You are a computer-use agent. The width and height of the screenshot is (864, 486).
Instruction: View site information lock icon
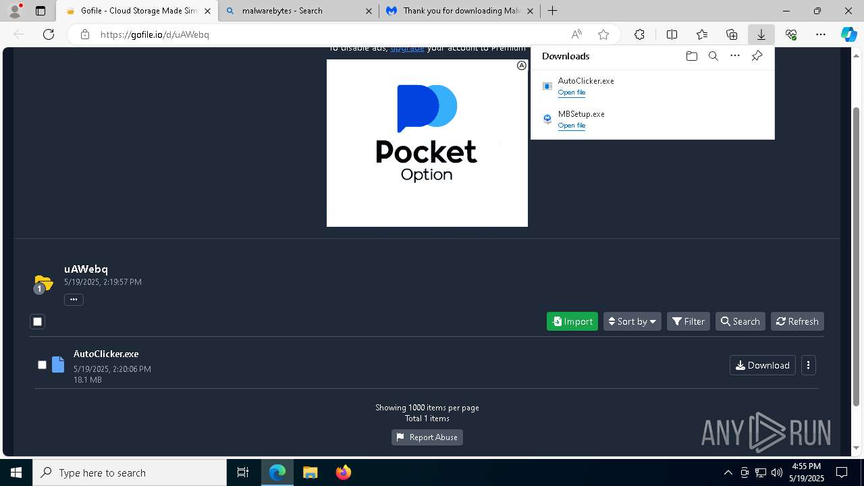click(85, 34)
